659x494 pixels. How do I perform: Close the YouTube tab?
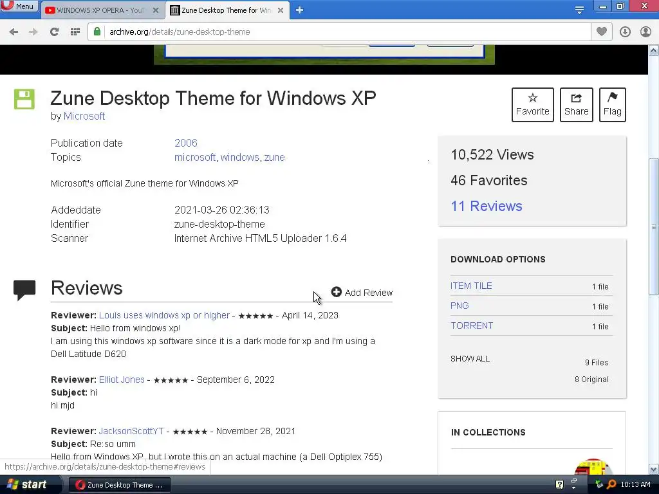(156, 10)
